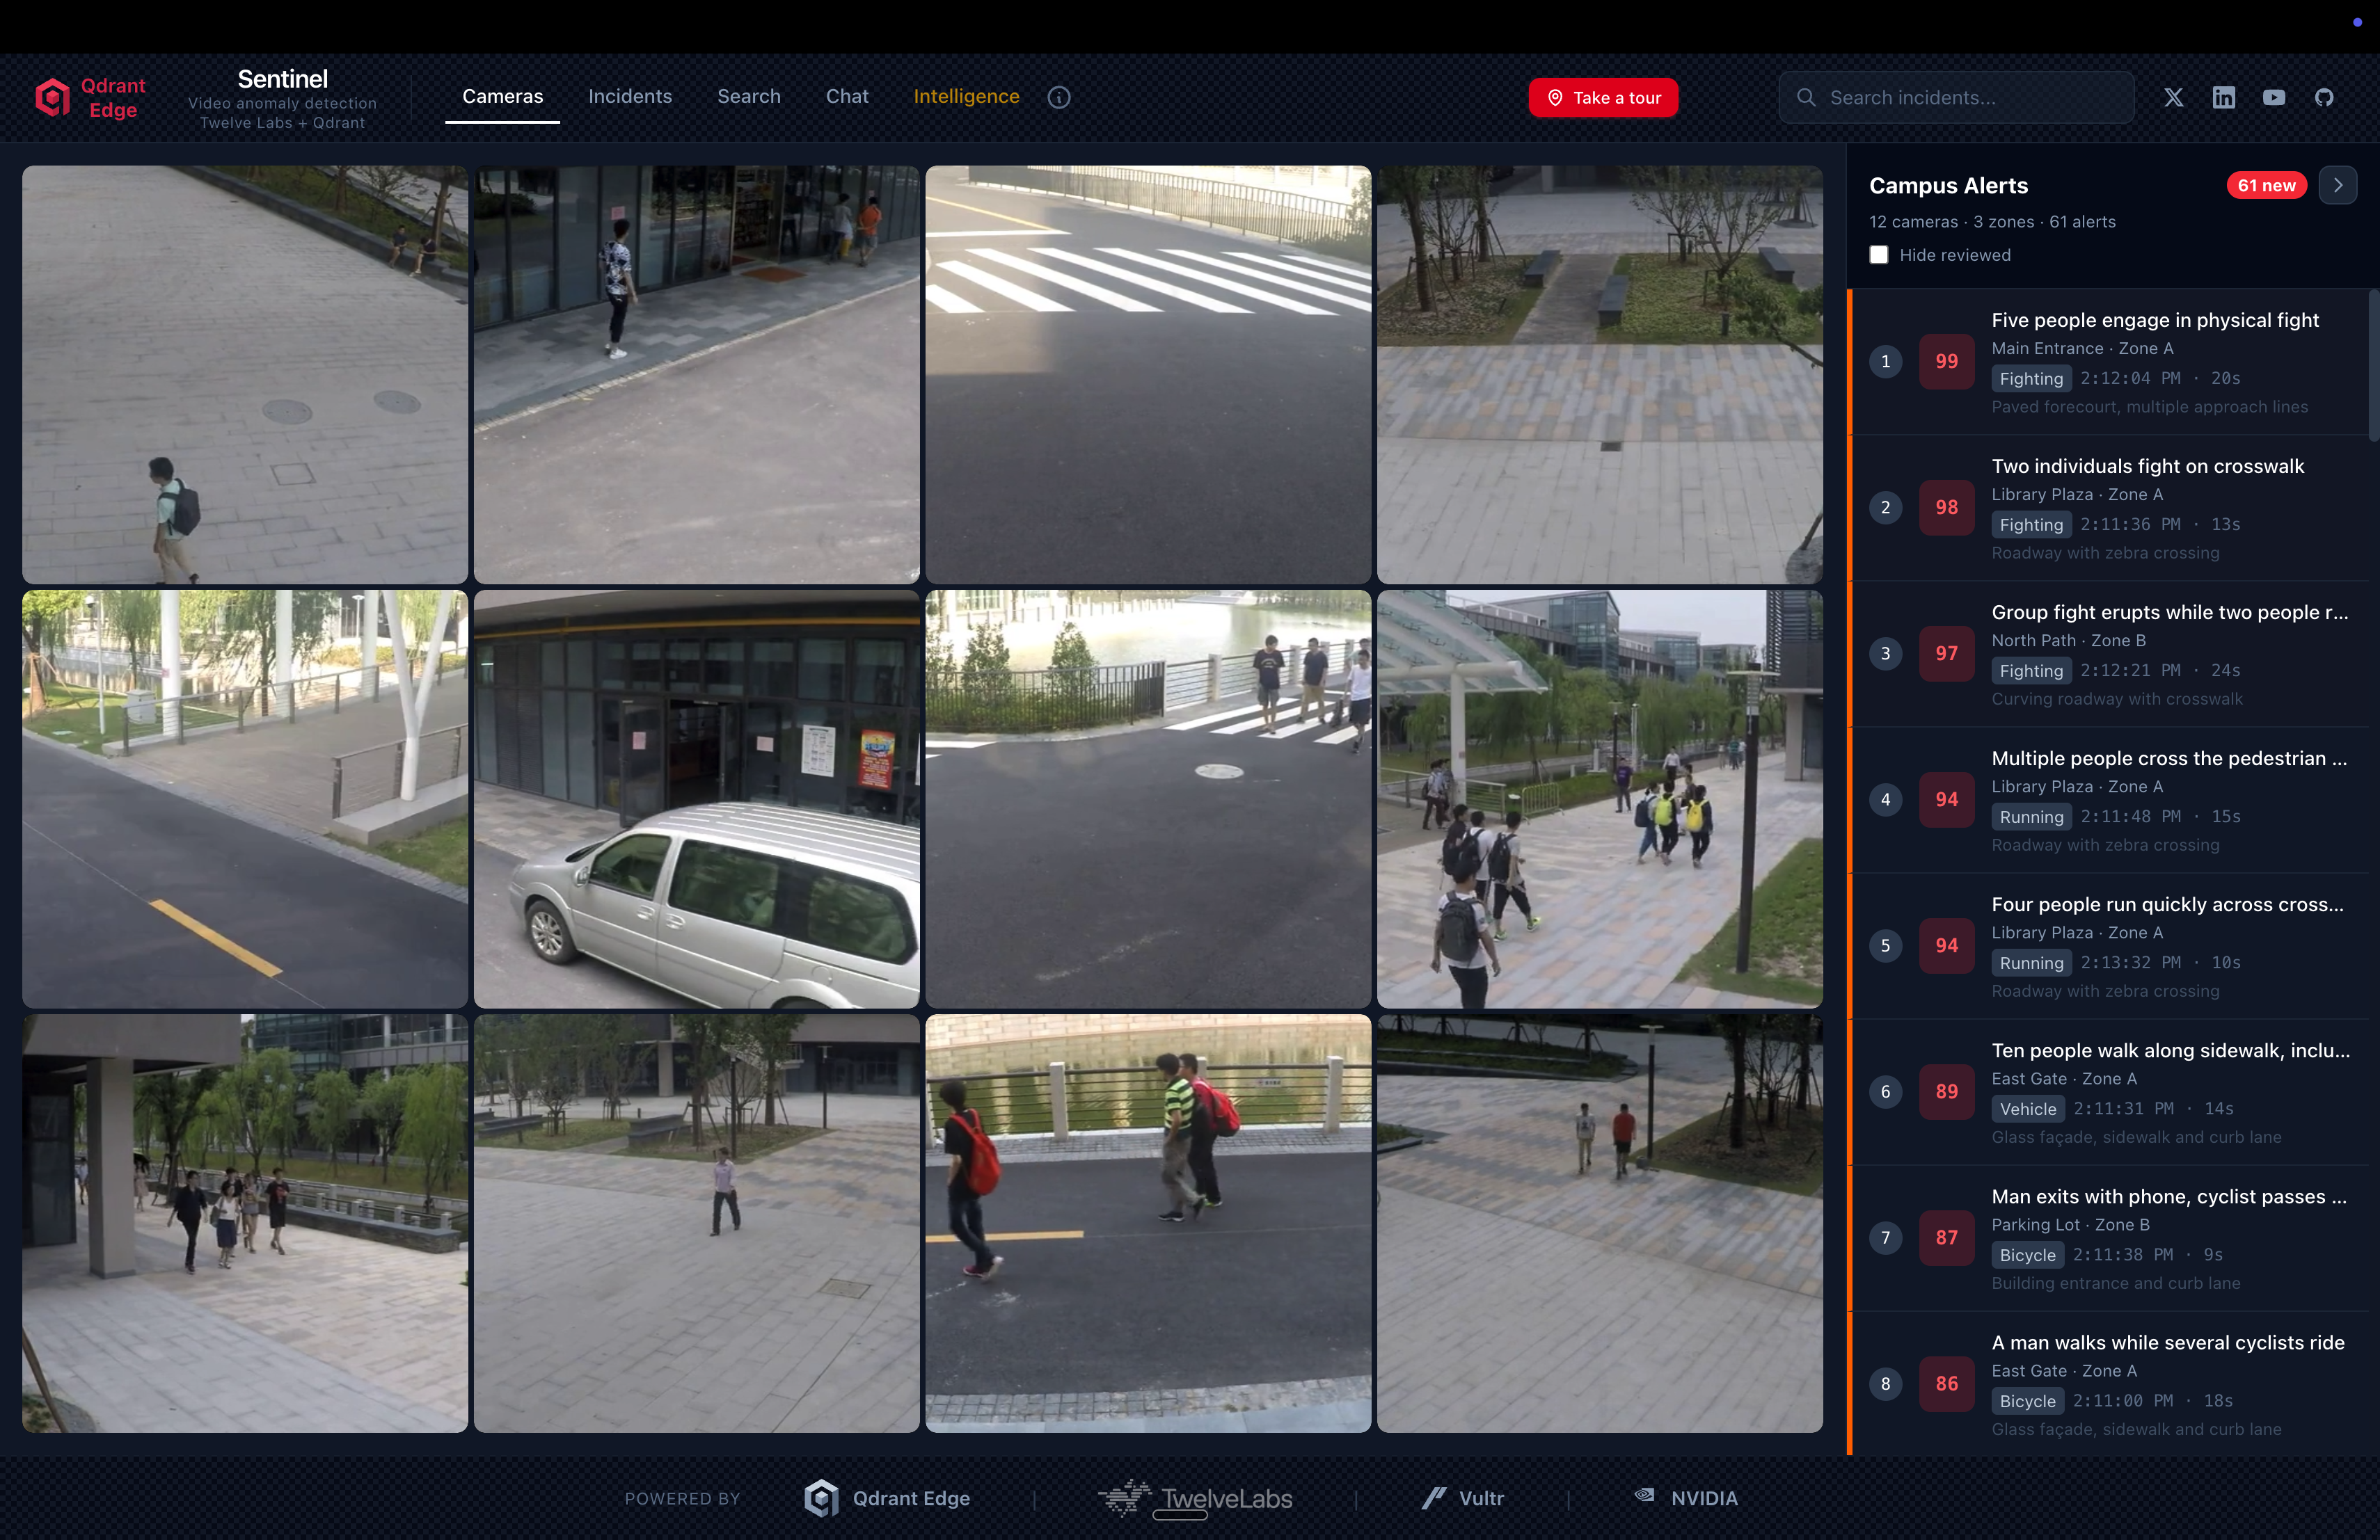Click the Take a tour button
Image resolution: width=2380 pixels, height=1540 pixels.
point(1603,97)
